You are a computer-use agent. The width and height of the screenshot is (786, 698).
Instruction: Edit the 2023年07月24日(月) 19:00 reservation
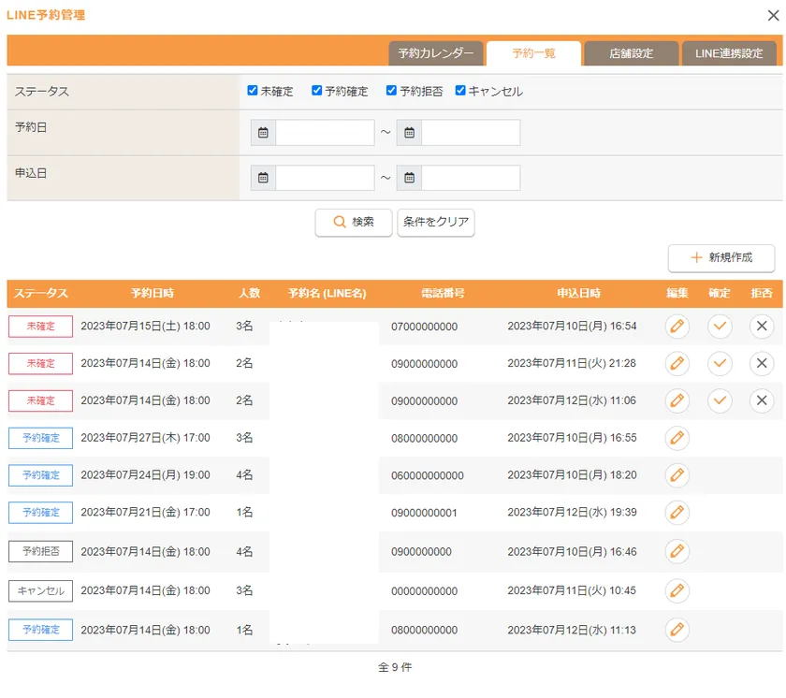click(677, 475)
